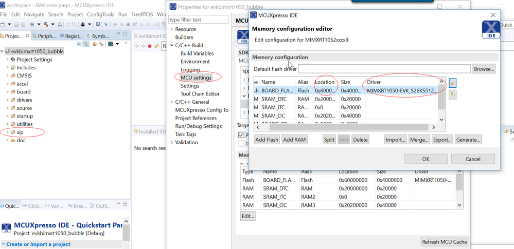Toggle Link with Editor in Project Explorer
This screenshot has width=514, height=249.
86,44
